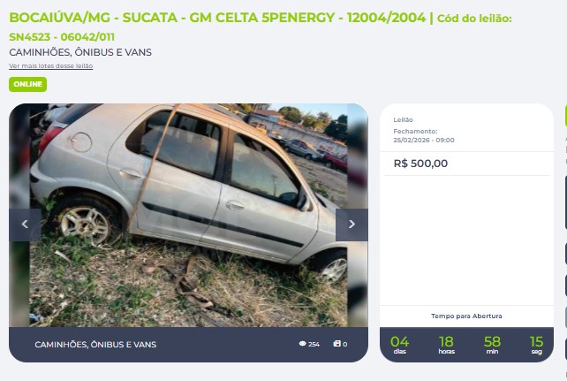Click the bids counter icon

tap(337, 344)
